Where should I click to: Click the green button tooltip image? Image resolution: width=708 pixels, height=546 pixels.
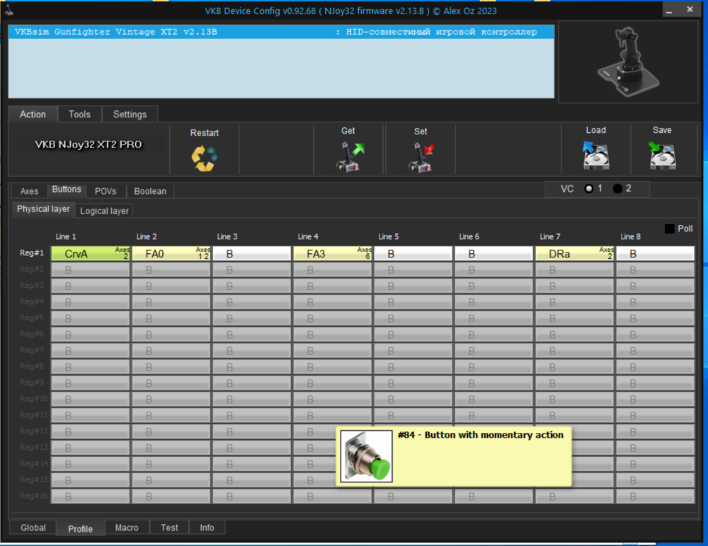366,455
